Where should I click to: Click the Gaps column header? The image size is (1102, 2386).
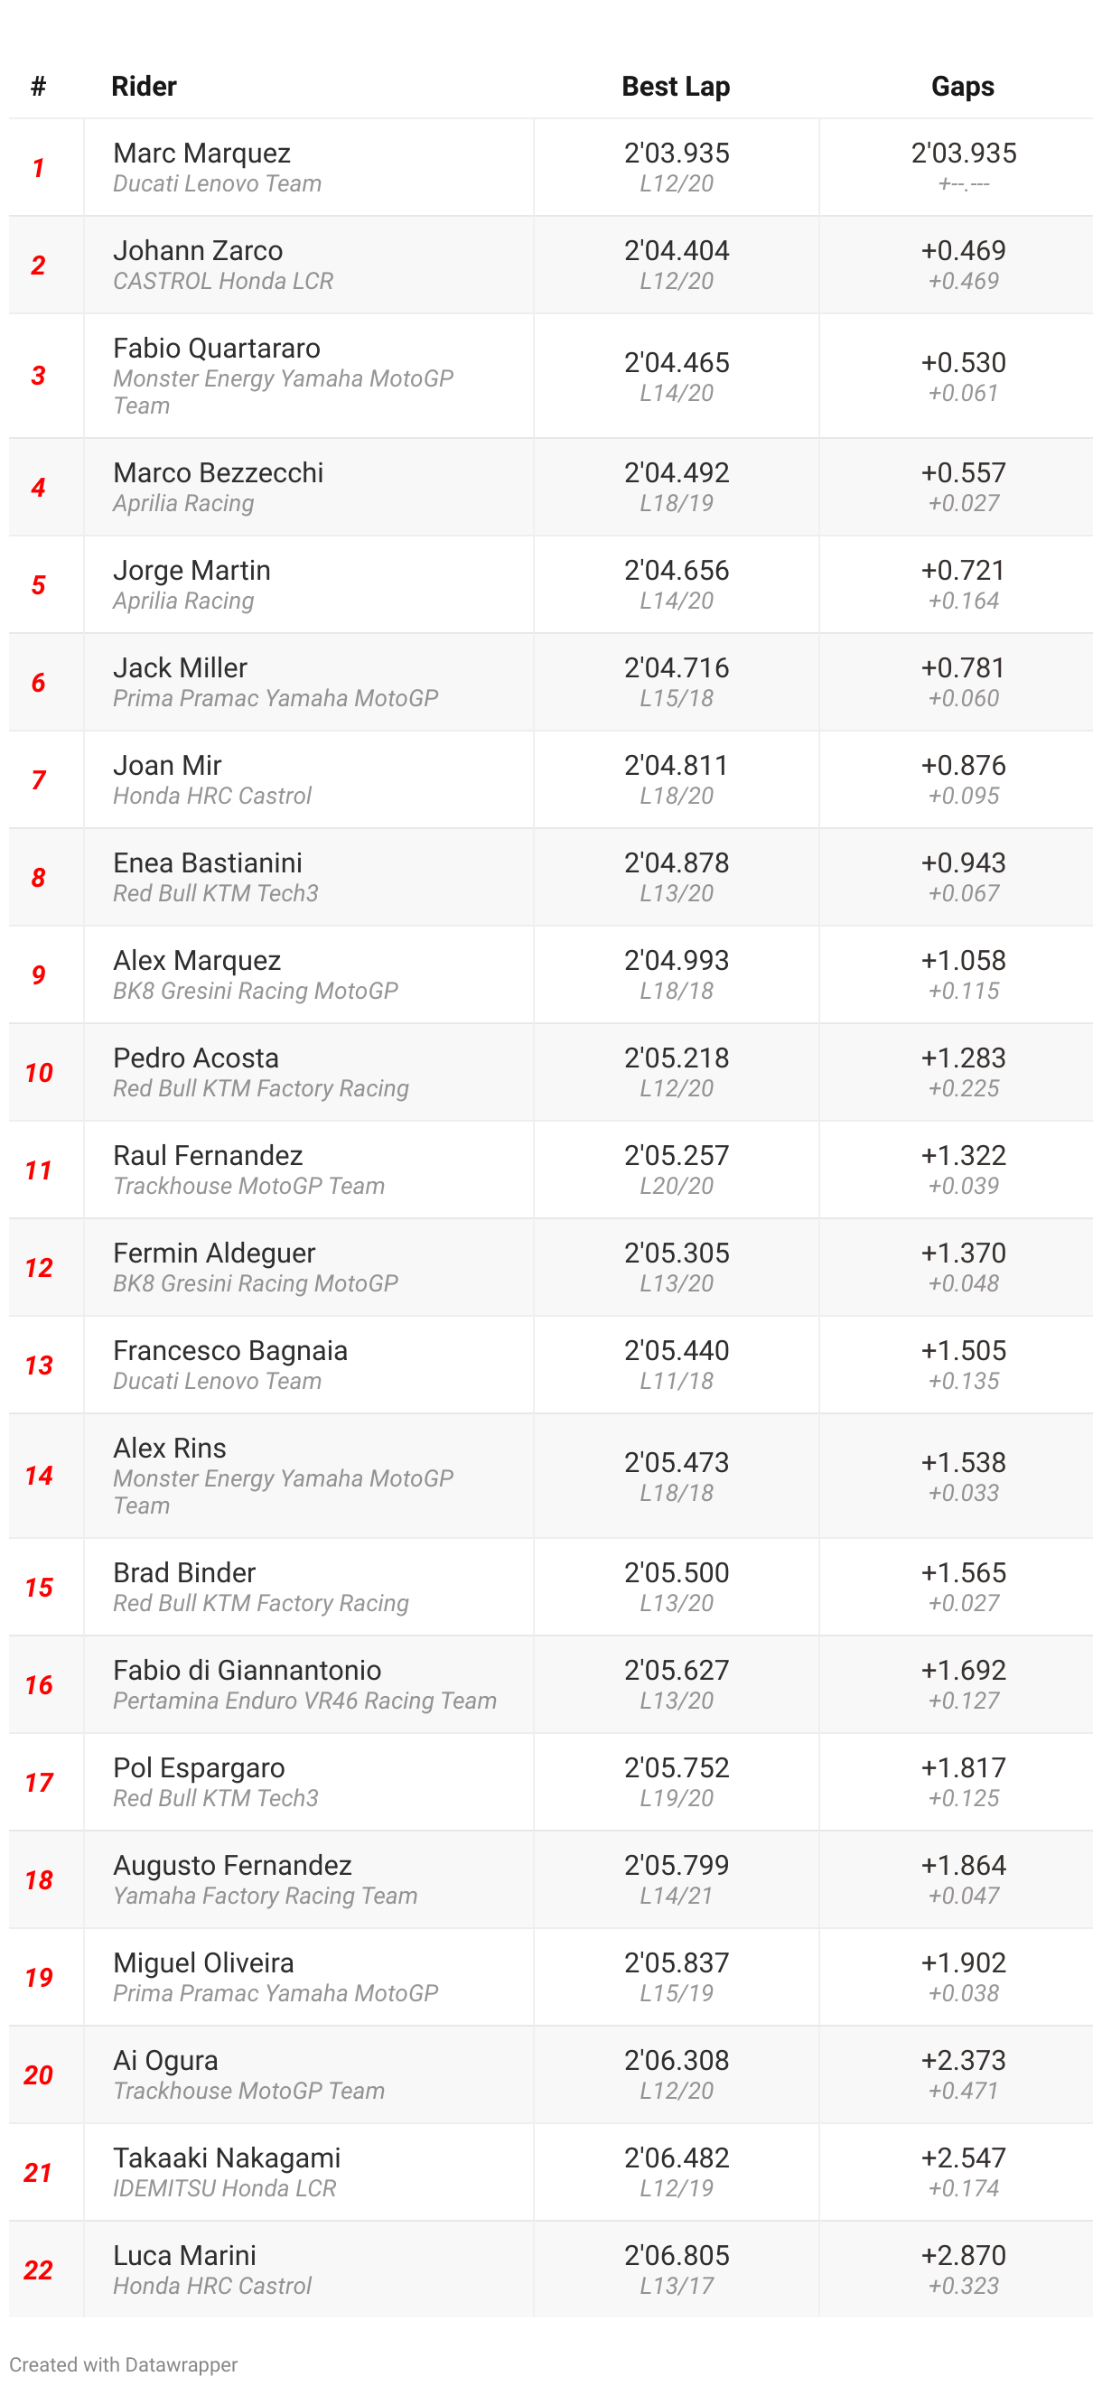pyautogui.click(x=962, y=86)
